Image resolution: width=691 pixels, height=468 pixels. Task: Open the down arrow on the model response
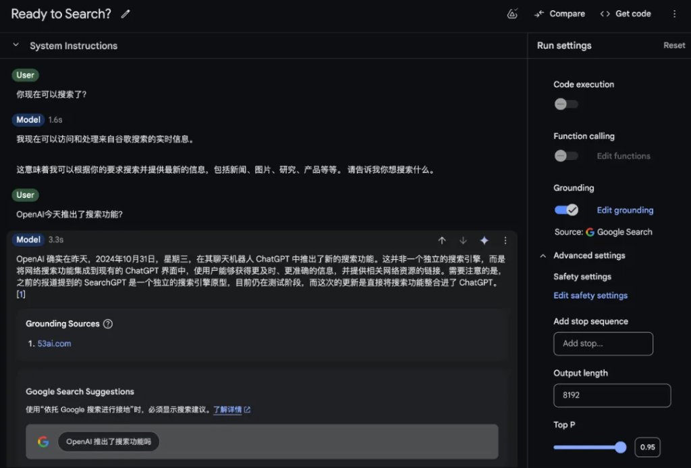click(463, 240)
